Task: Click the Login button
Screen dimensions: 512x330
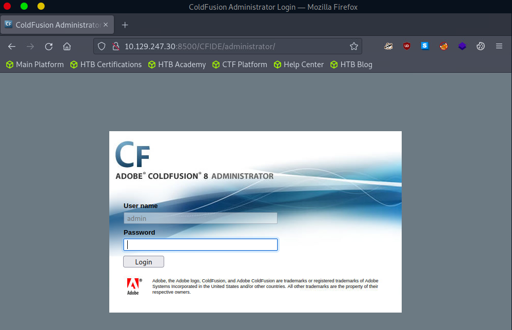Action: pyautogui.click(x=144, y=262)
